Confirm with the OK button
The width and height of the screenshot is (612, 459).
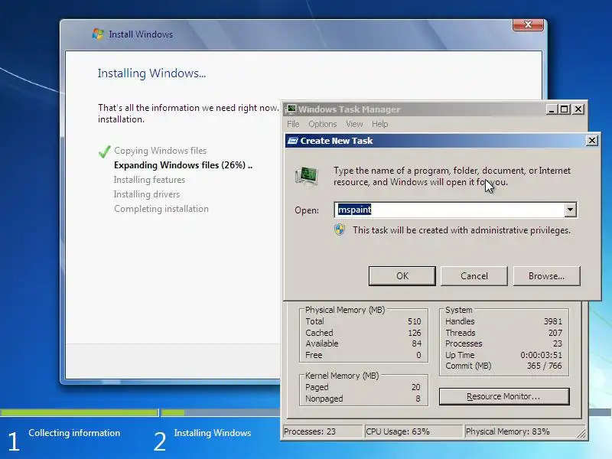pyautogui.click(x=402, y=276)
